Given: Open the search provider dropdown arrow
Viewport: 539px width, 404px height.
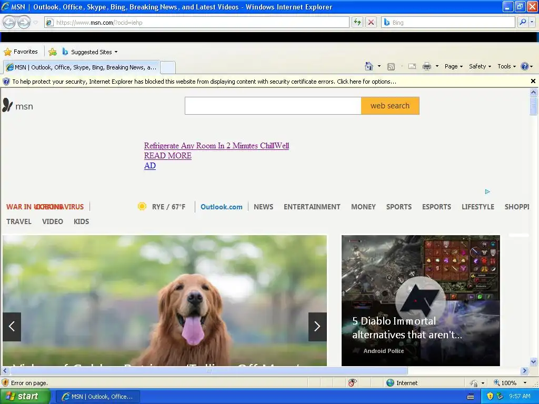Looking at the screenshot, I should click(x=532, y=22).
